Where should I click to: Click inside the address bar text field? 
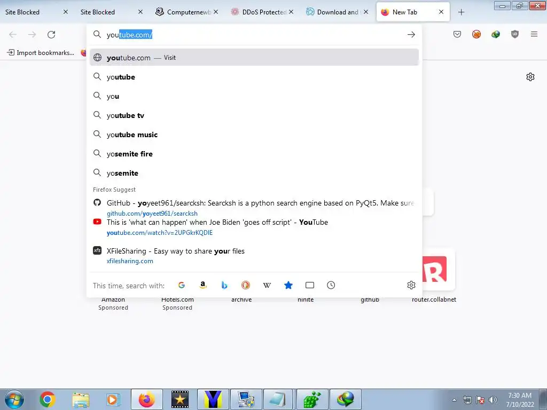[x=254, y=35]
